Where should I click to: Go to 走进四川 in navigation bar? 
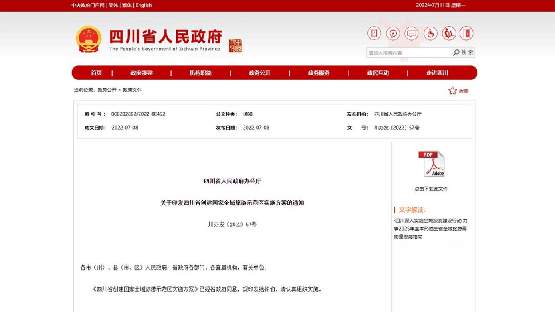[437, 73]
